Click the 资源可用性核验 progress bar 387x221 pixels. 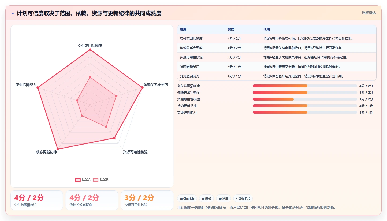(x=305, y=99)
